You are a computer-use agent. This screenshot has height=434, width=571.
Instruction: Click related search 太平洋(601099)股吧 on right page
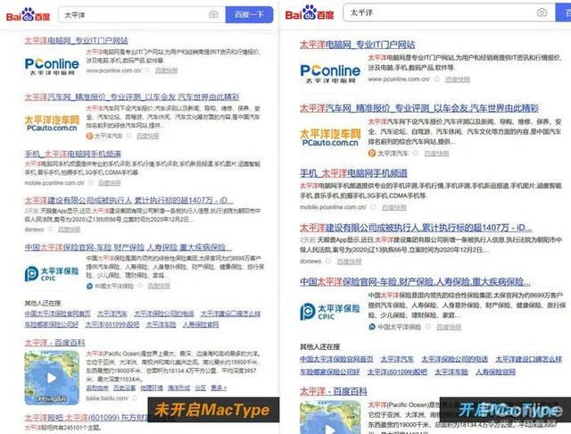tap(397, 371)
